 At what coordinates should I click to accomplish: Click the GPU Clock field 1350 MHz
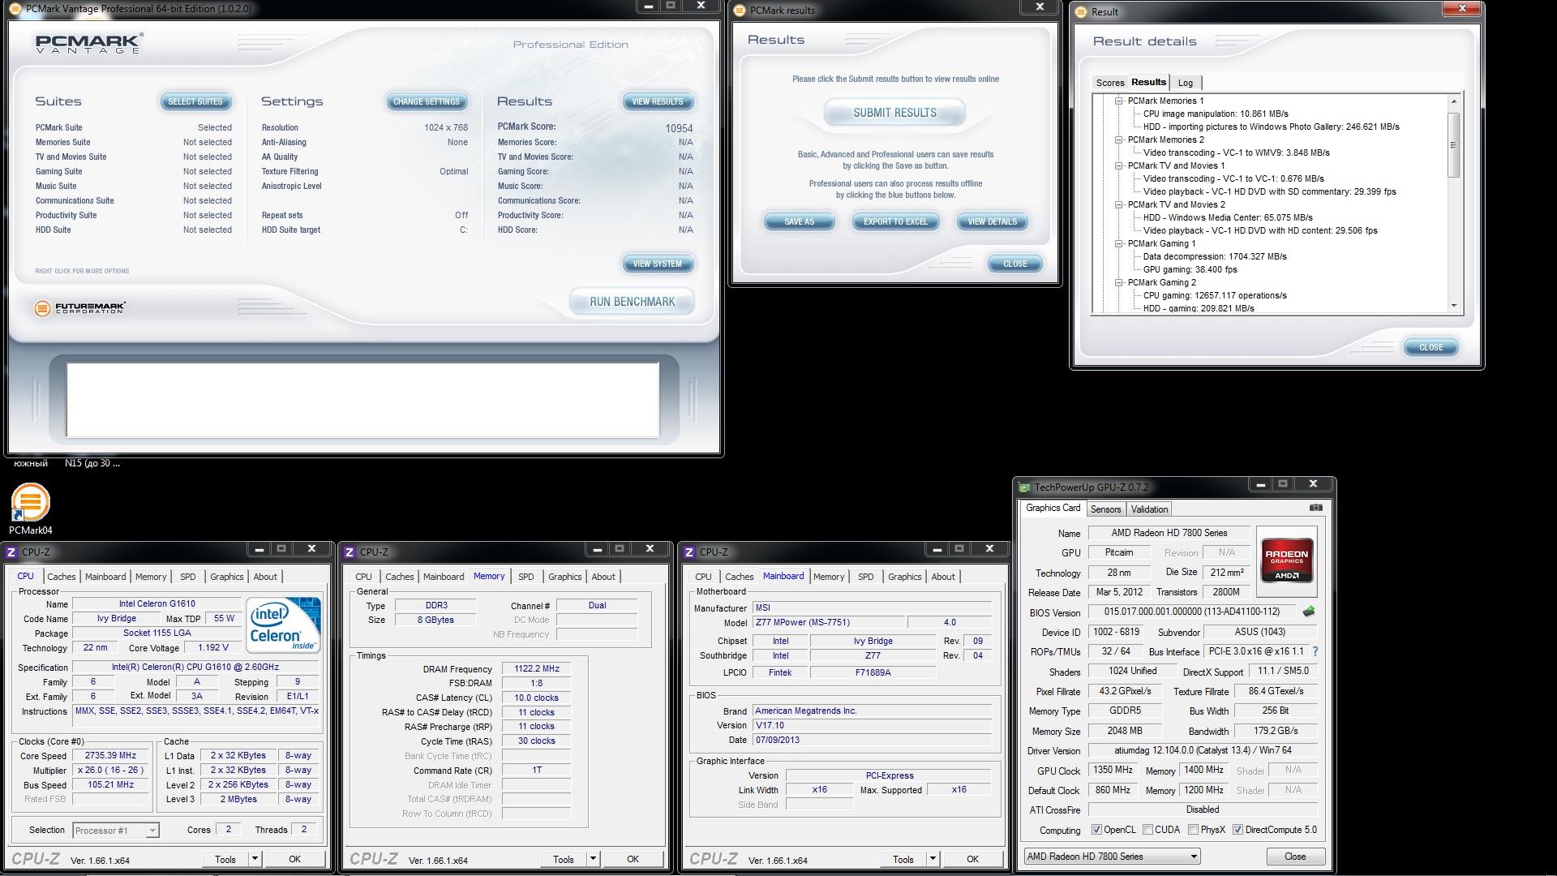1113,770
